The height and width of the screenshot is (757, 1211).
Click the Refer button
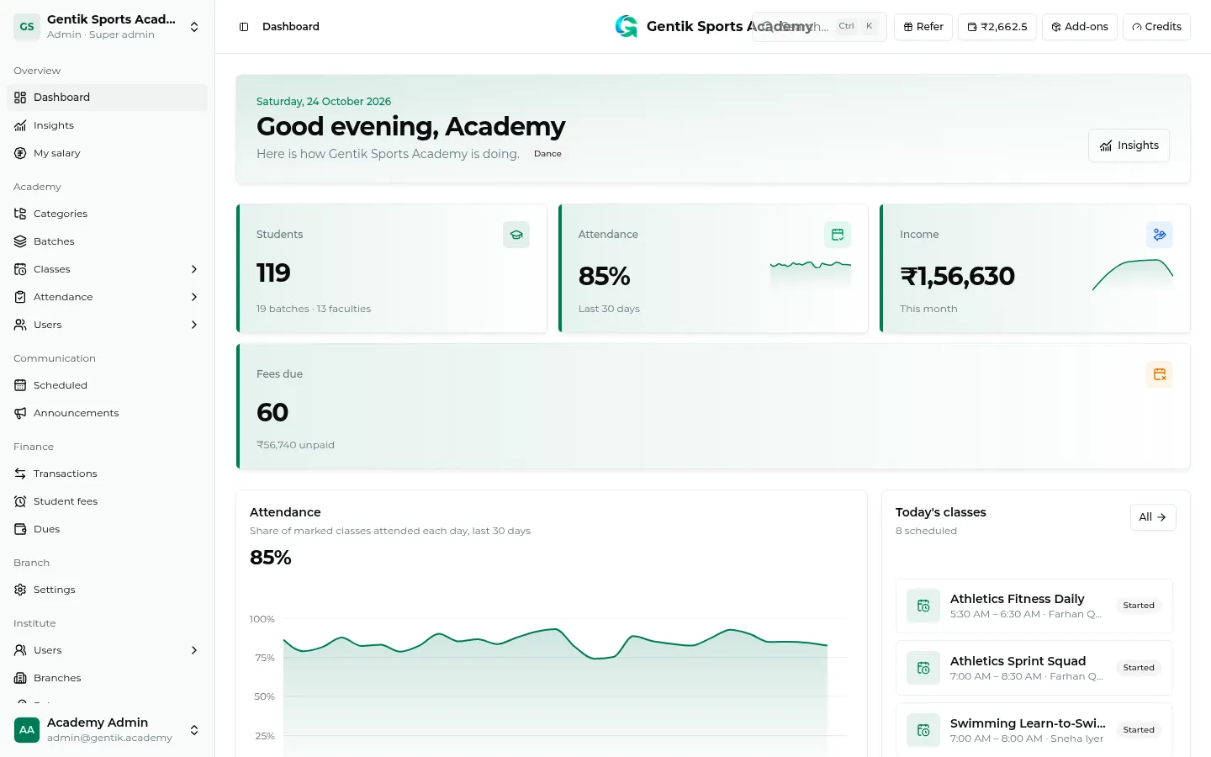pos(923,27)
